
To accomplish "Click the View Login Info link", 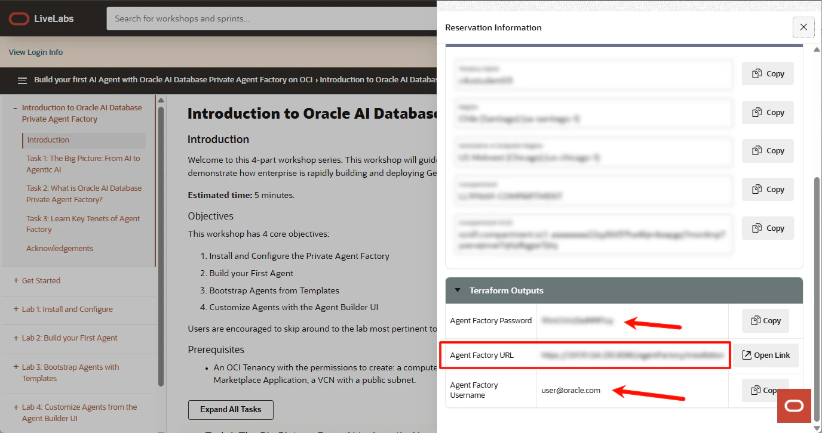I will (x=36, y=52).
